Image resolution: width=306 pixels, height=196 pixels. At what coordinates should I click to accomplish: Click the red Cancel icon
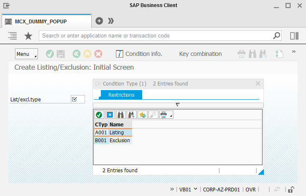tap(98, 54)
